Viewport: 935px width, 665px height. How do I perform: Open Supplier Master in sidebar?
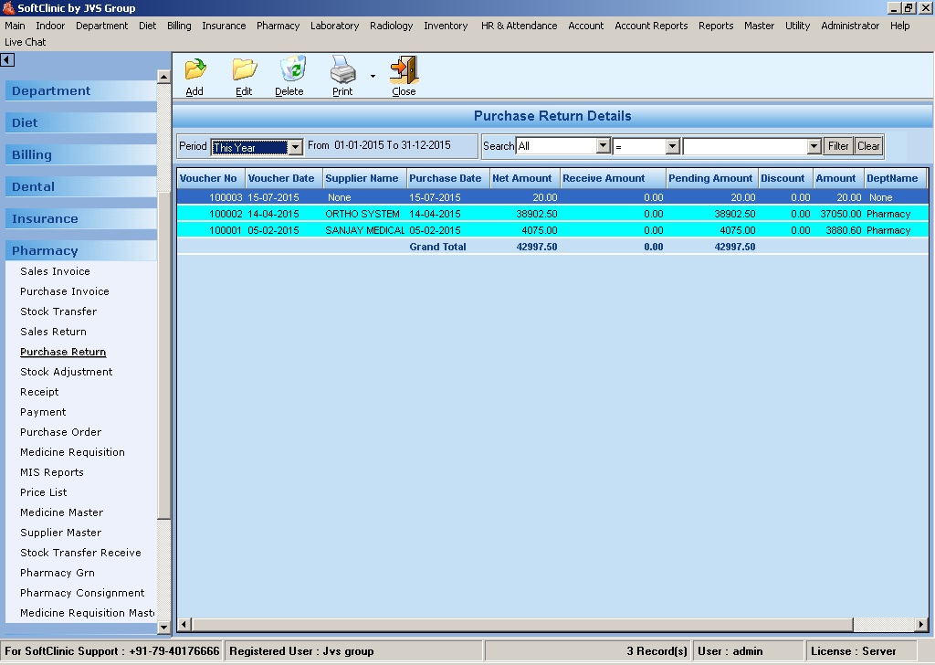point(61,533)
